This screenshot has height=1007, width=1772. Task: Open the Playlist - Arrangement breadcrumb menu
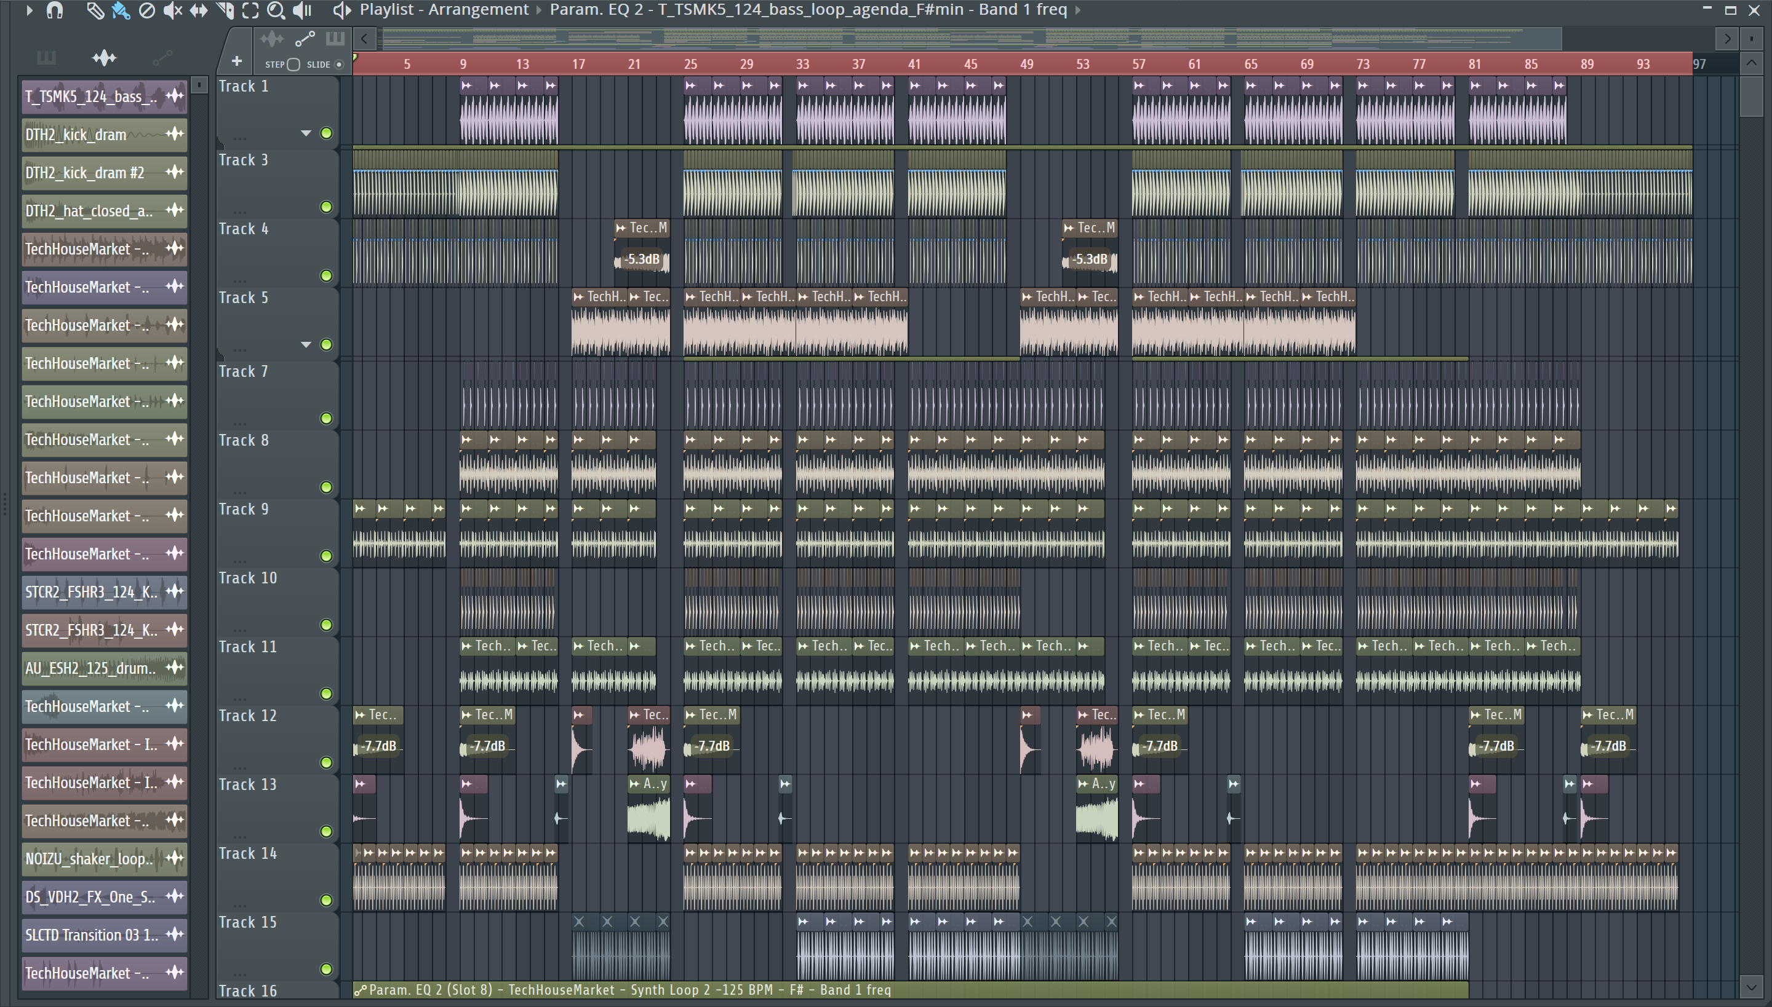point(444,10)
